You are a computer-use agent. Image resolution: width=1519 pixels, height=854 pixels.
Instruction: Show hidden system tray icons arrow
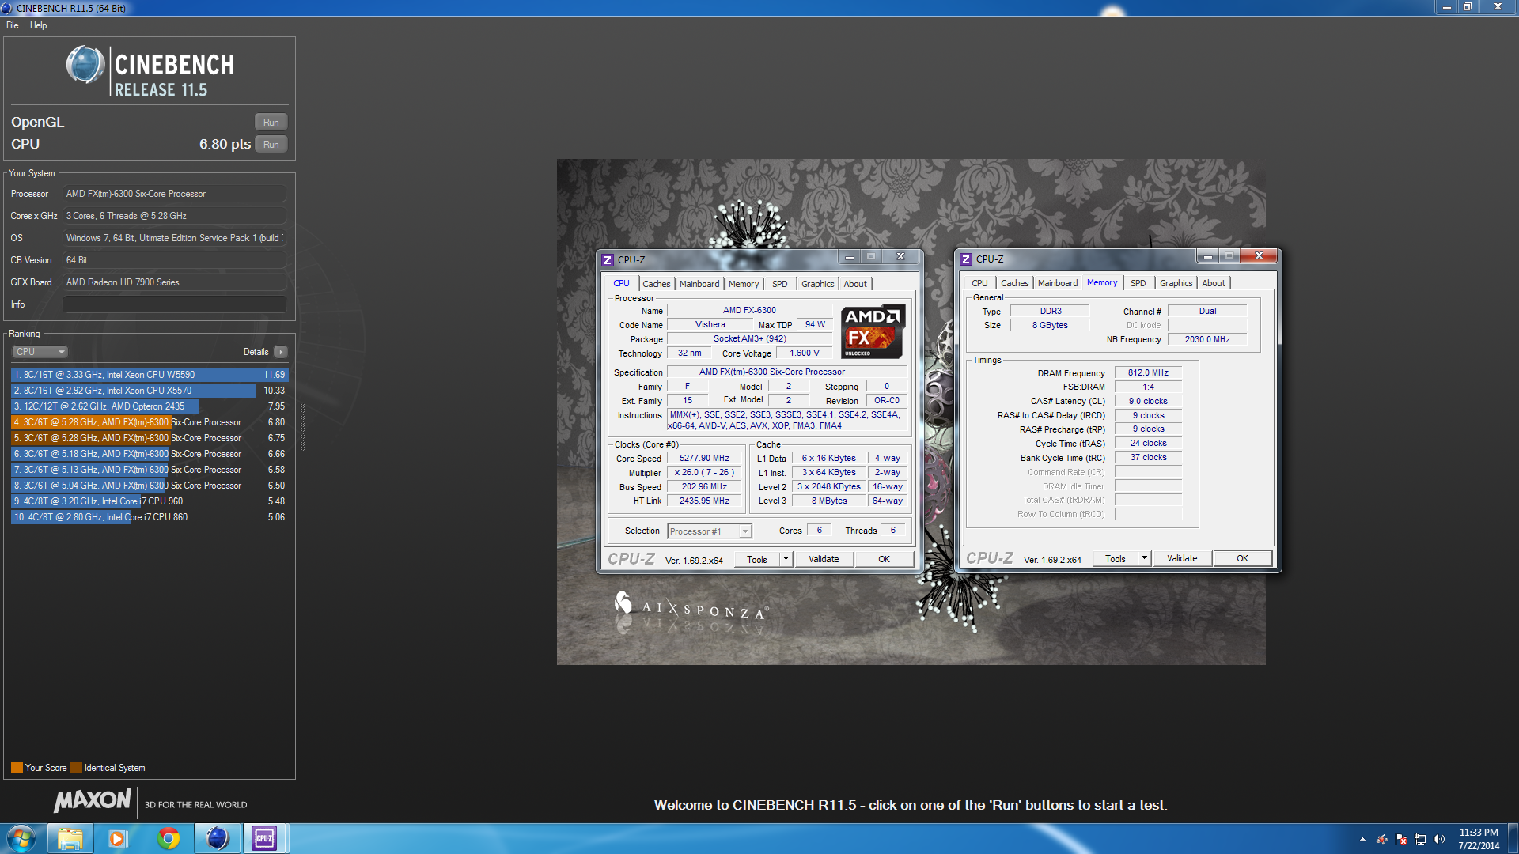pos(1362,839)
